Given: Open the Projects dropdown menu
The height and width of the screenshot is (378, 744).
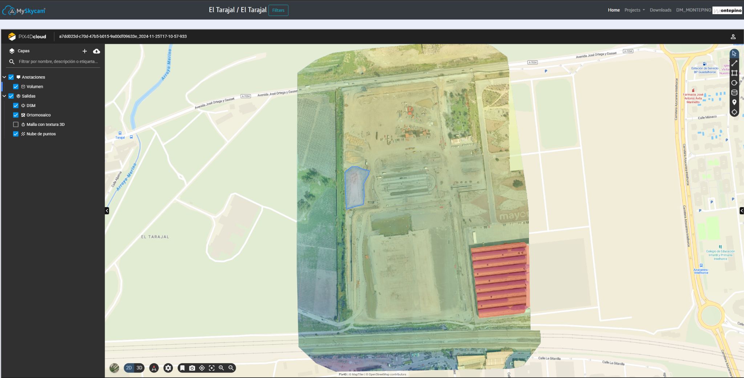Looking at the screenshot, I should pyautogui.click(x=634, y=10).
